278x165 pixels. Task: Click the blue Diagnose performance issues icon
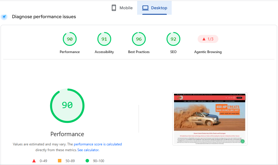coord(4,17)
